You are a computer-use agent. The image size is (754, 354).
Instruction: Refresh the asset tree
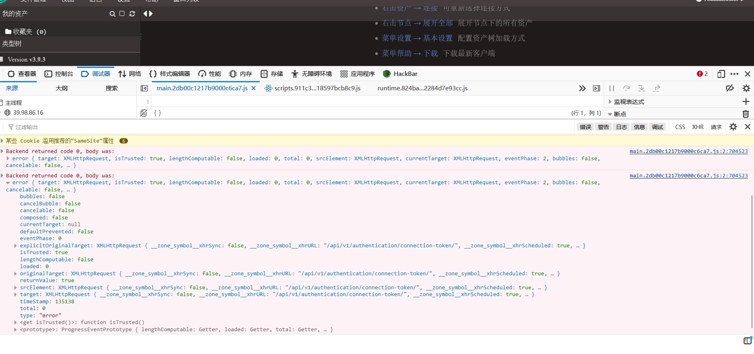[132, 14]
